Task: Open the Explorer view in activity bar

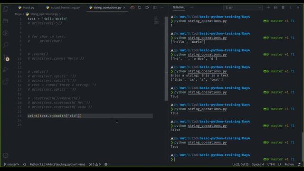Action: (x=6, y=9)
